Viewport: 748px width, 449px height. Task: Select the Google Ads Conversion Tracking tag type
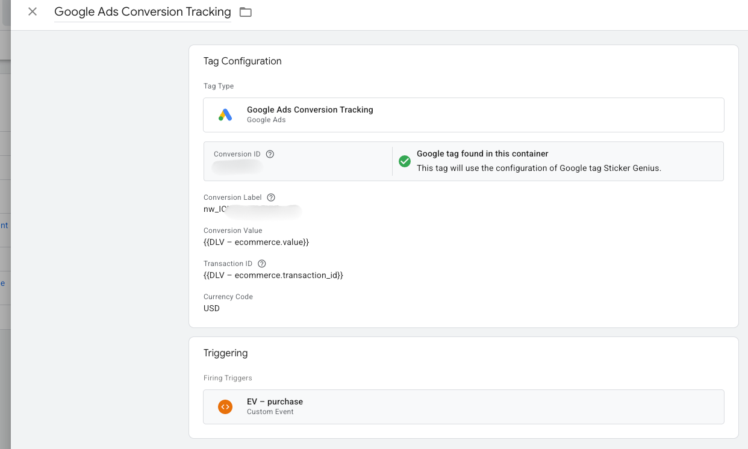[x=464, y=115]
